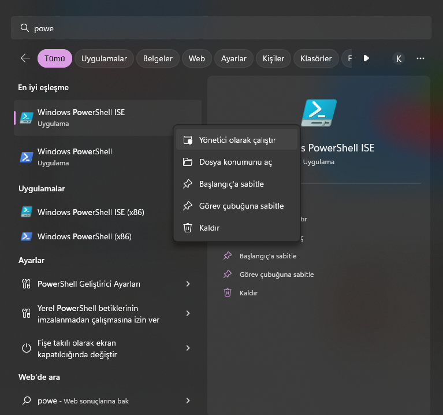443x415 pixels.
Task: Expand PowerShell Geliştirici Ayarları chevron
Action: point(188,284)
